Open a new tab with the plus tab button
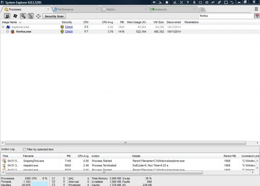The image size is (260, 186). [202, 10]
